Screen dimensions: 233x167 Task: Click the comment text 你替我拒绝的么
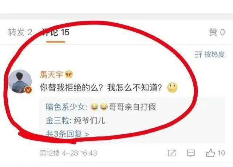[x=69, y=88]
